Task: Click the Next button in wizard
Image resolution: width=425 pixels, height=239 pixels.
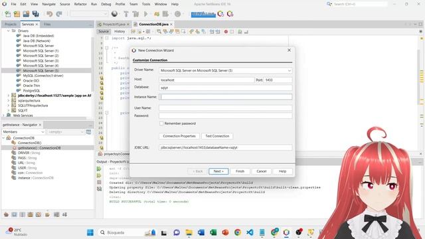Action: 218,171
